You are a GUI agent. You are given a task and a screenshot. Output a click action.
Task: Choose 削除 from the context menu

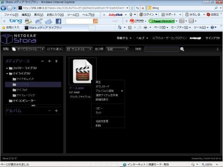pos(98,126)
